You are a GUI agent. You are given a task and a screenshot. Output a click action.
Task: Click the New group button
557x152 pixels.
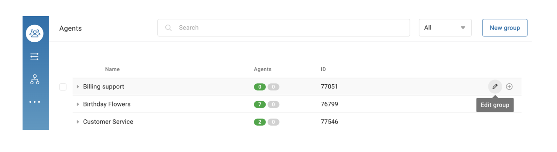[504, 28]
